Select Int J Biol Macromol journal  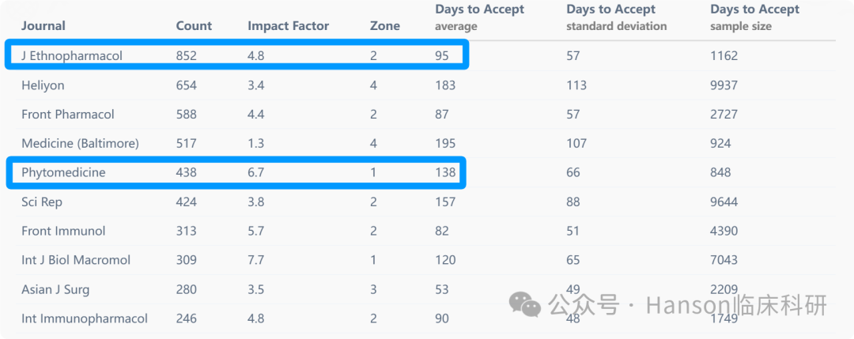(76, 260)
